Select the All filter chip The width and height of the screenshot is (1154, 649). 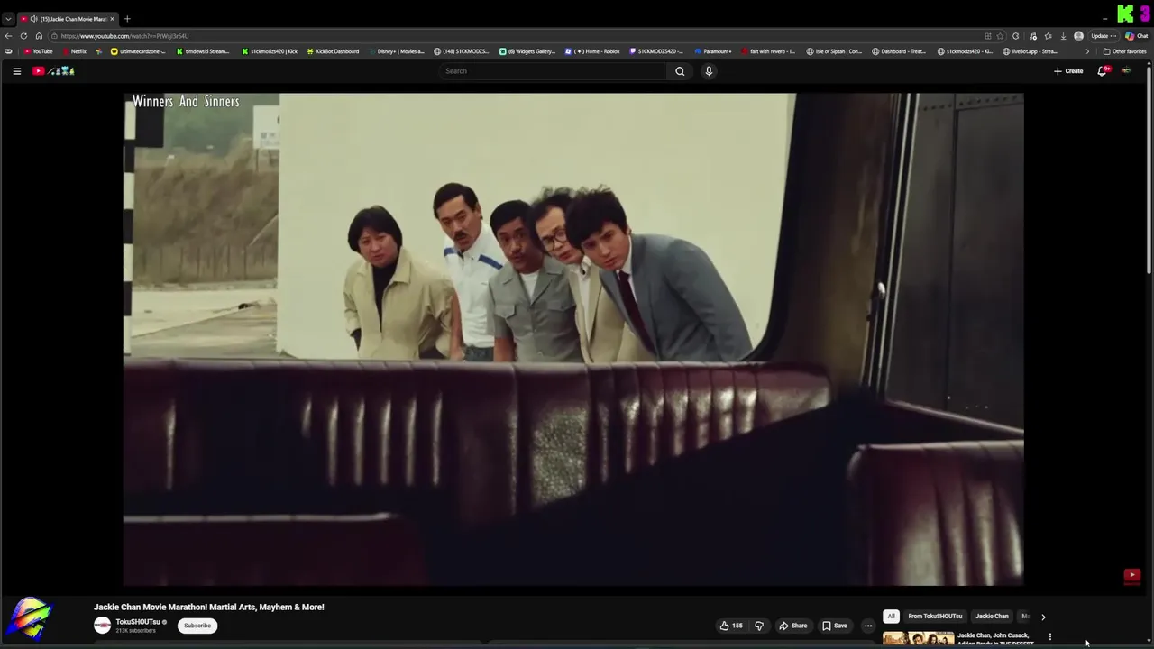pyautogui.click(x=891, y=617)
